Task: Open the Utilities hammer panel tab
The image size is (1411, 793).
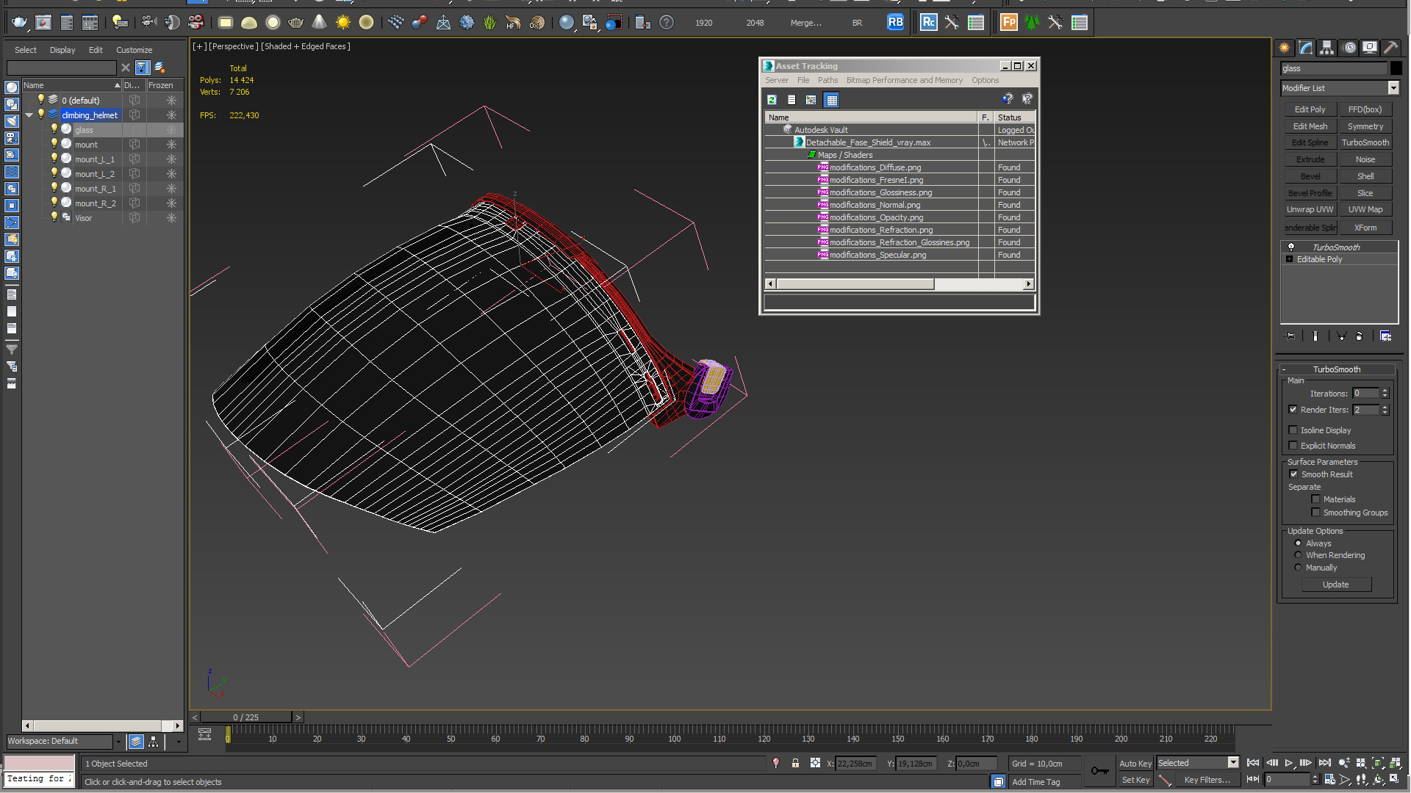Action: (x=1391, y=48)
